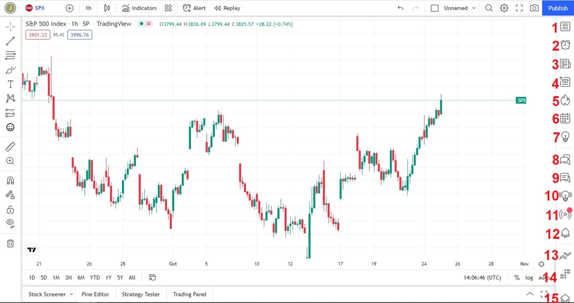Image resolution: width=574 pixels, height=303 pixels.
Task: Start bar Replay mode
Action: 227,8
